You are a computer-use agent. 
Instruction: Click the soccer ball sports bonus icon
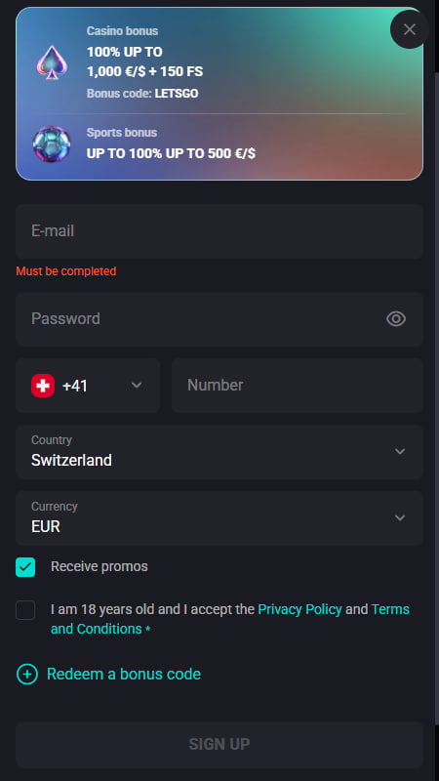pos(52,144)
